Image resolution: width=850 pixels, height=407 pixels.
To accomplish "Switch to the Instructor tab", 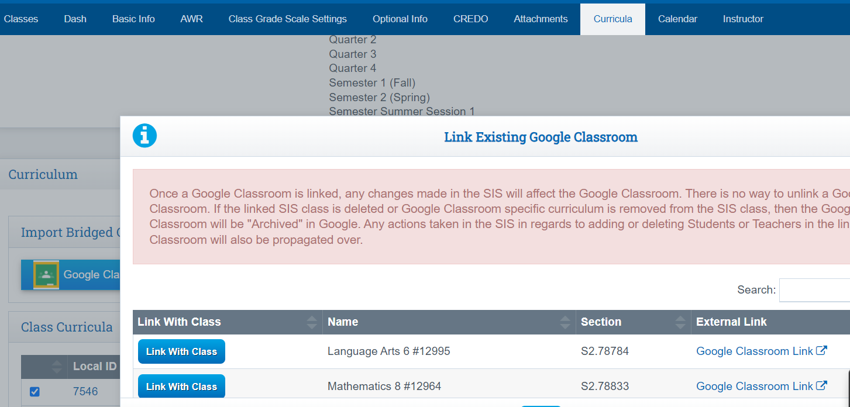I will pyautogui.click(x=743, y=19).
